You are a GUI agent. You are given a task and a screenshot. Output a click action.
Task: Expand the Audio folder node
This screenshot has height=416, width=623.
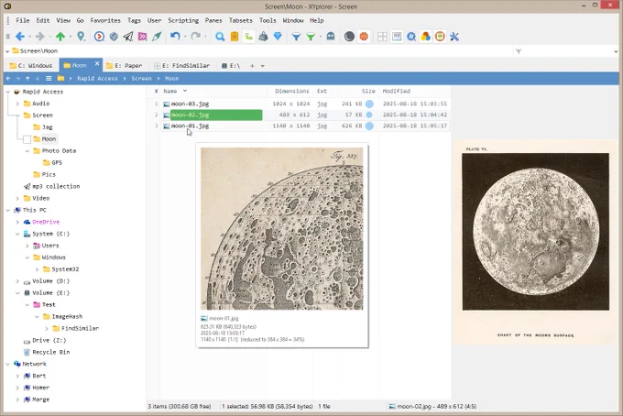pyautogui.click(x=17, y=104)
